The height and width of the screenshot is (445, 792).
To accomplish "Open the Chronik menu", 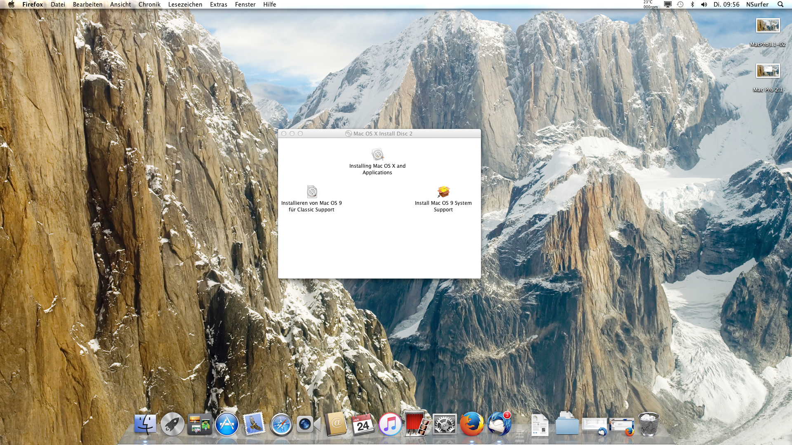I will [149, 5].
